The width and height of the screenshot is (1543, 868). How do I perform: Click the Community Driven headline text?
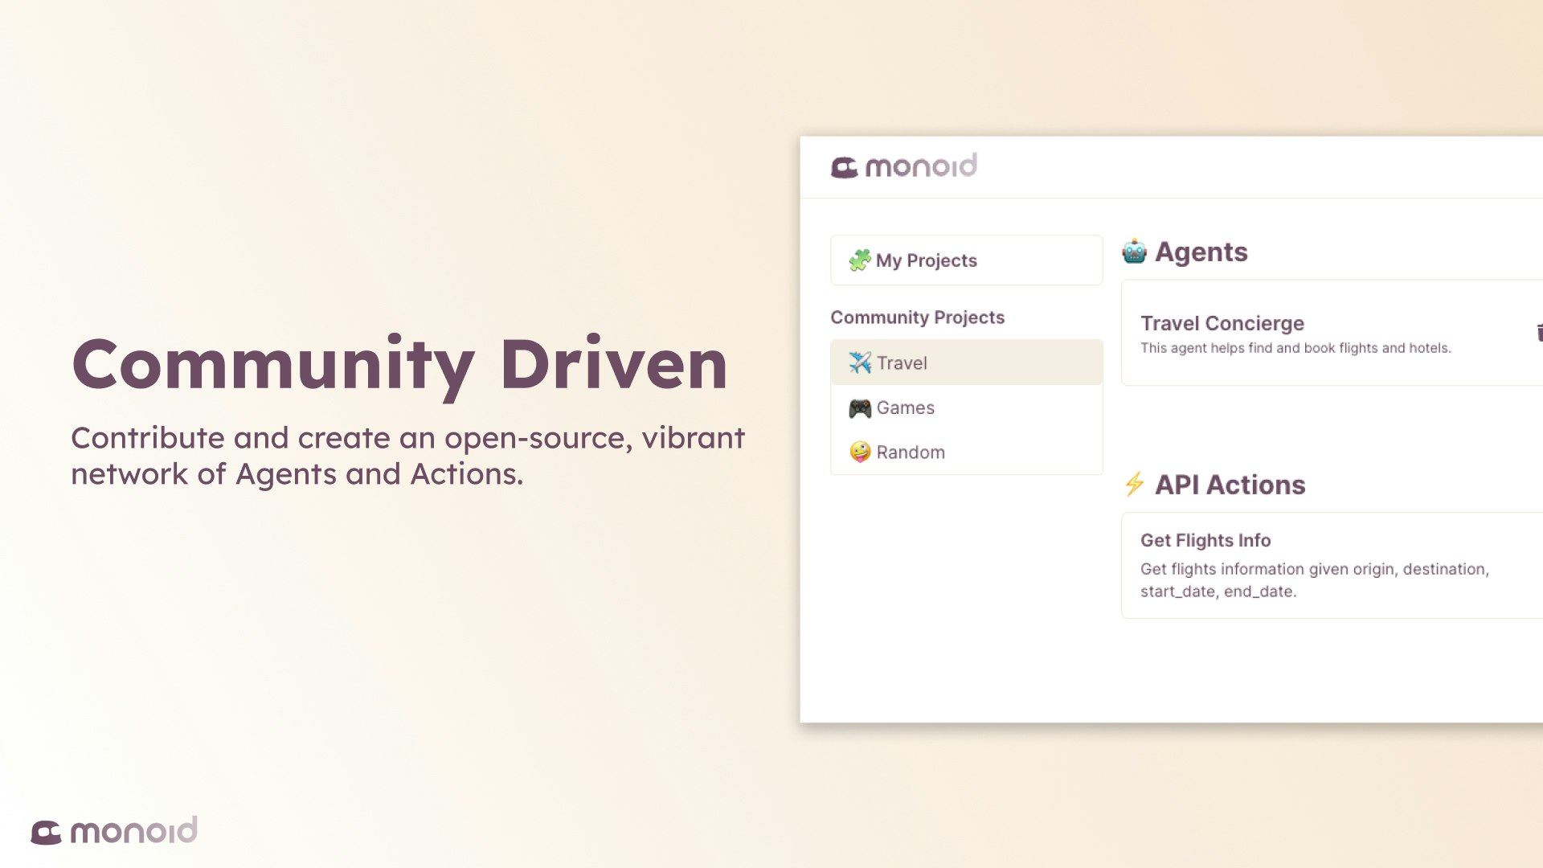click(x=399, y=364)
